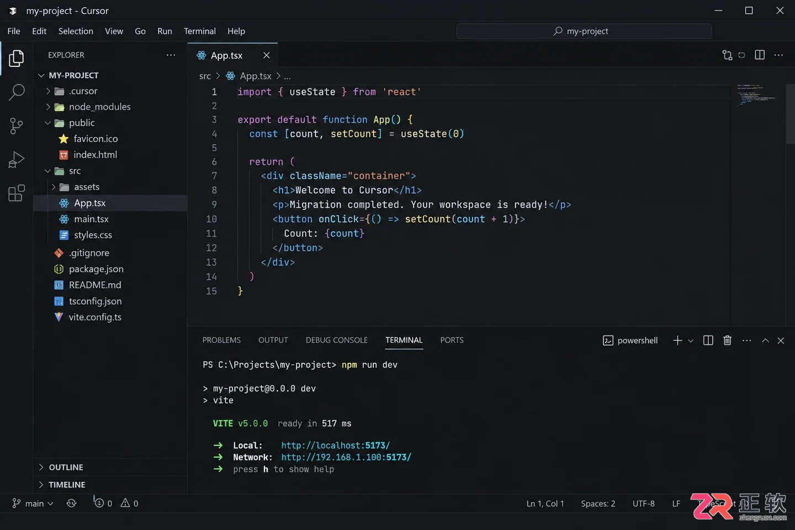Split the editor to the right
Screen dimensions: 795x530
point(760,55)
